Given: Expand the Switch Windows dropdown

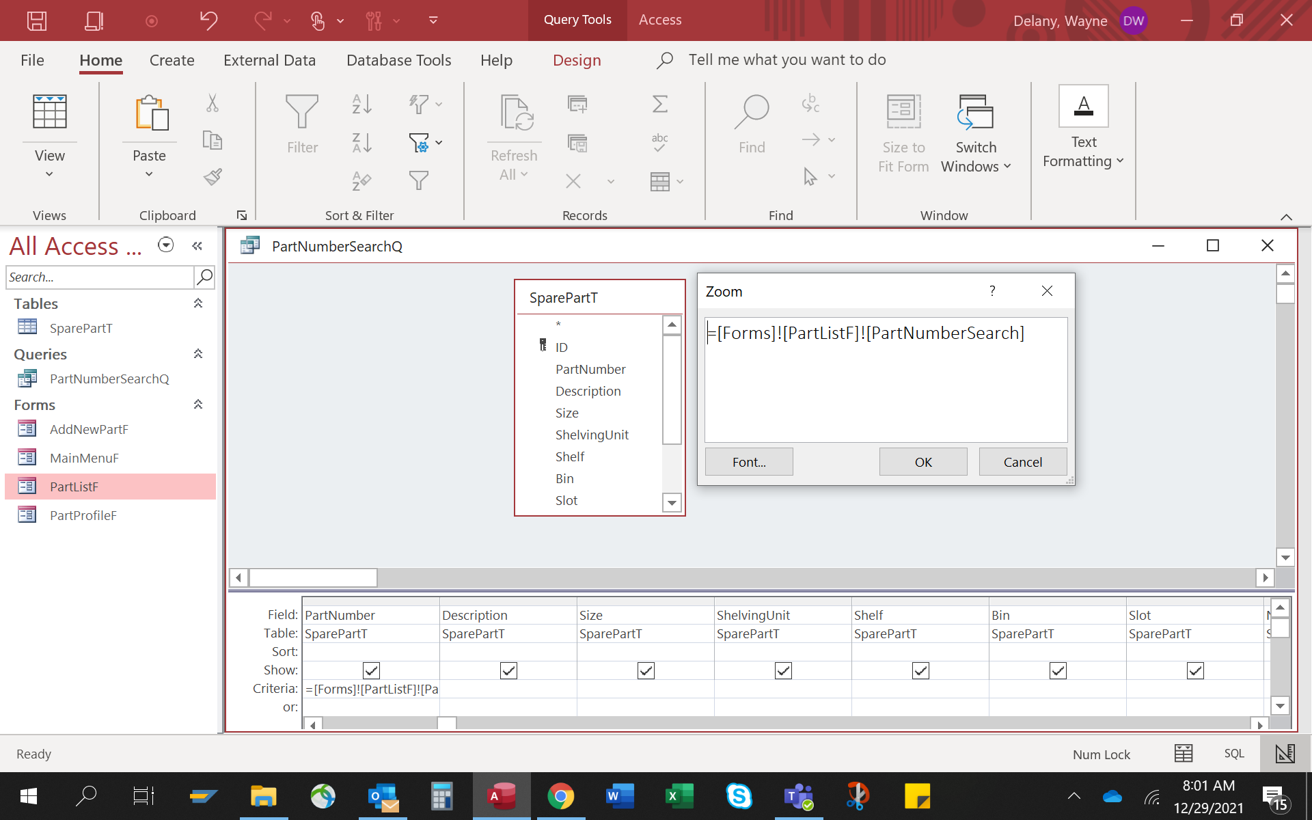Looking at the screenshot, I should click(x=1009, y=166).
